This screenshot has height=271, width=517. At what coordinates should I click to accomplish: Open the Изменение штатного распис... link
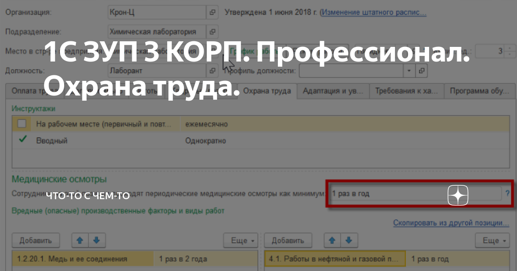pos(374,12)
